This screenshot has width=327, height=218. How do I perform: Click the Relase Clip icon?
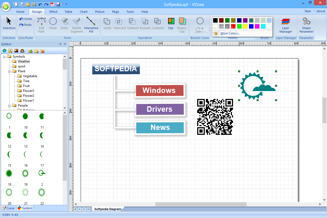(182, 25)
